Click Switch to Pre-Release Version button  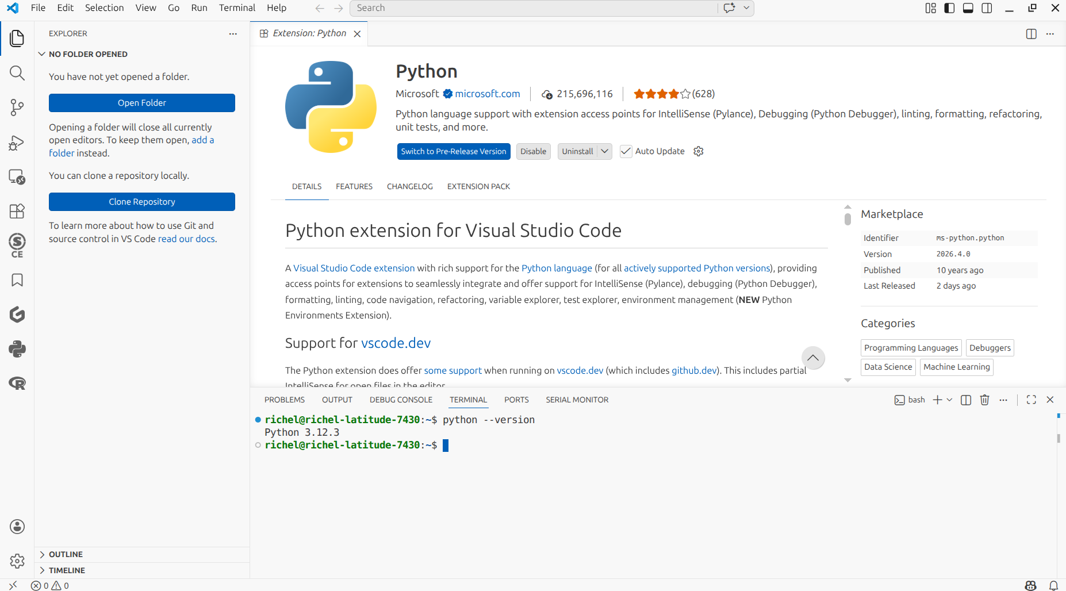454,151
